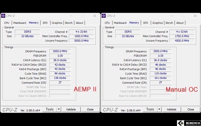This screenshot has width=201, height=126.
Task: Click 161 clocks tRC value
Action: pos(160,78)
